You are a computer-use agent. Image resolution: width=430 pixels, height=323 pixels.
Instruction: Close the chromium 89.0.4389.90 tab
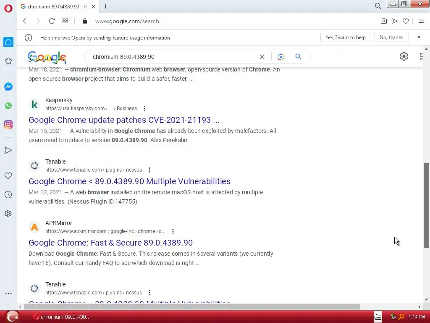(93, 7)
